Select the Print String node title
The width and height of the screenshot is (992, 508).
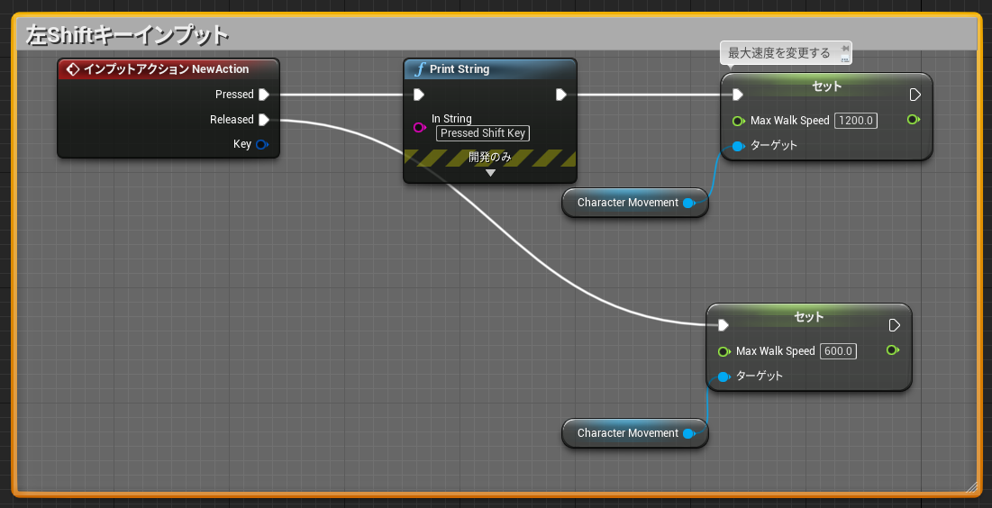click(x=460, y=69)
